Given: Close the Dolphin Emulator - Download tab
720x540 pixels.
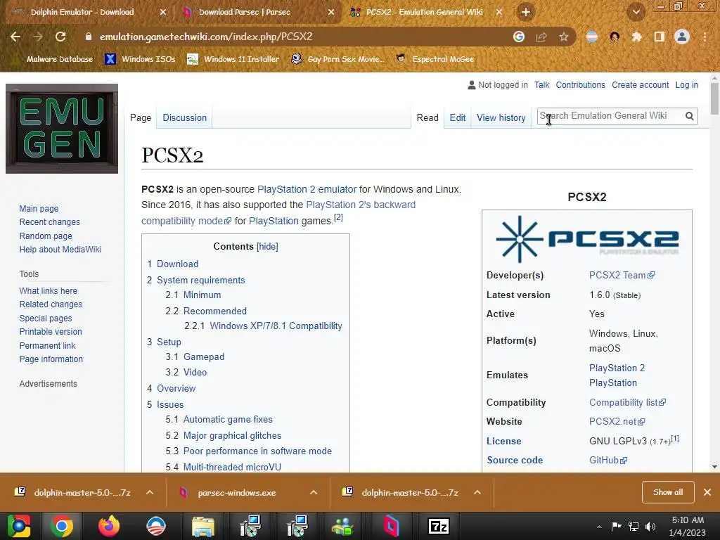Looking at the screenshot, I should pos(163,13).
